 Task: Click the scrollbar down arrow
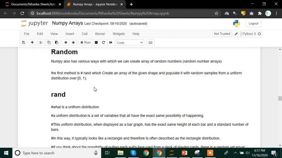point(280,145)
